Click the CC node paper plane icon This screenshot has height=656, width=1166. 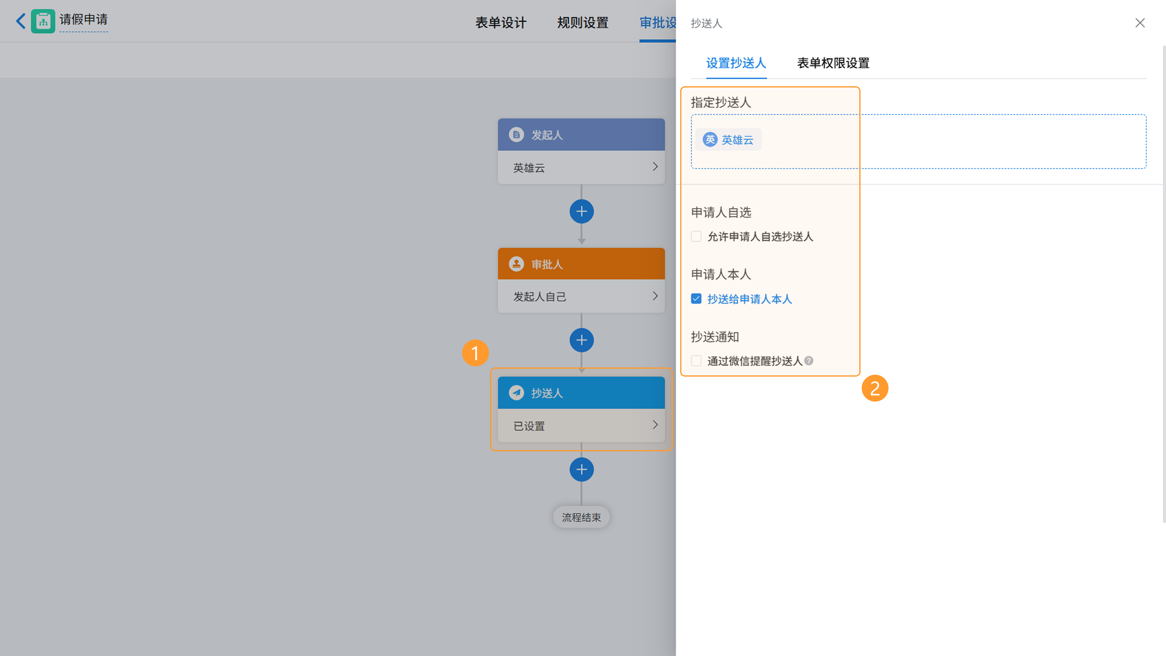pyautogui.click(x=516, y=393)
